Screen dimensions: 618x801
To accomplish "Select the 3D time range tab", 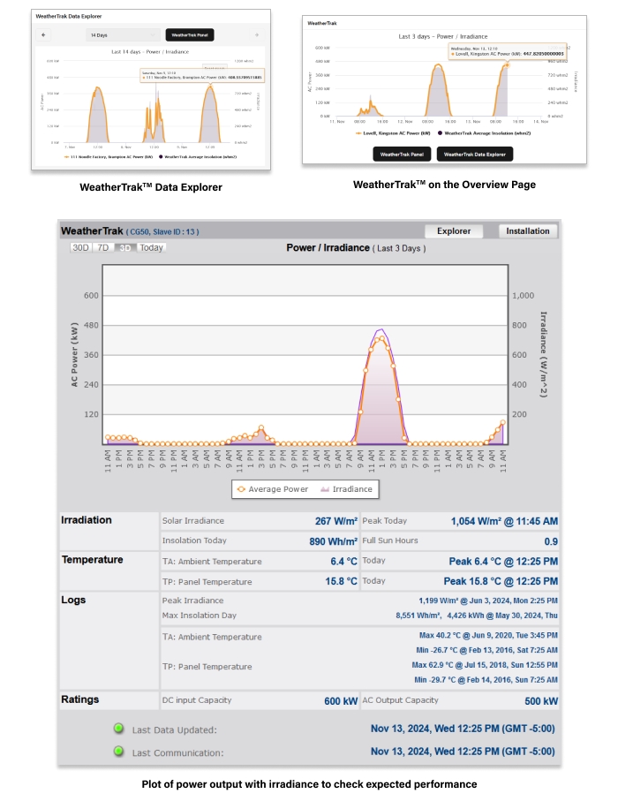I will click(x=124, y=247).
